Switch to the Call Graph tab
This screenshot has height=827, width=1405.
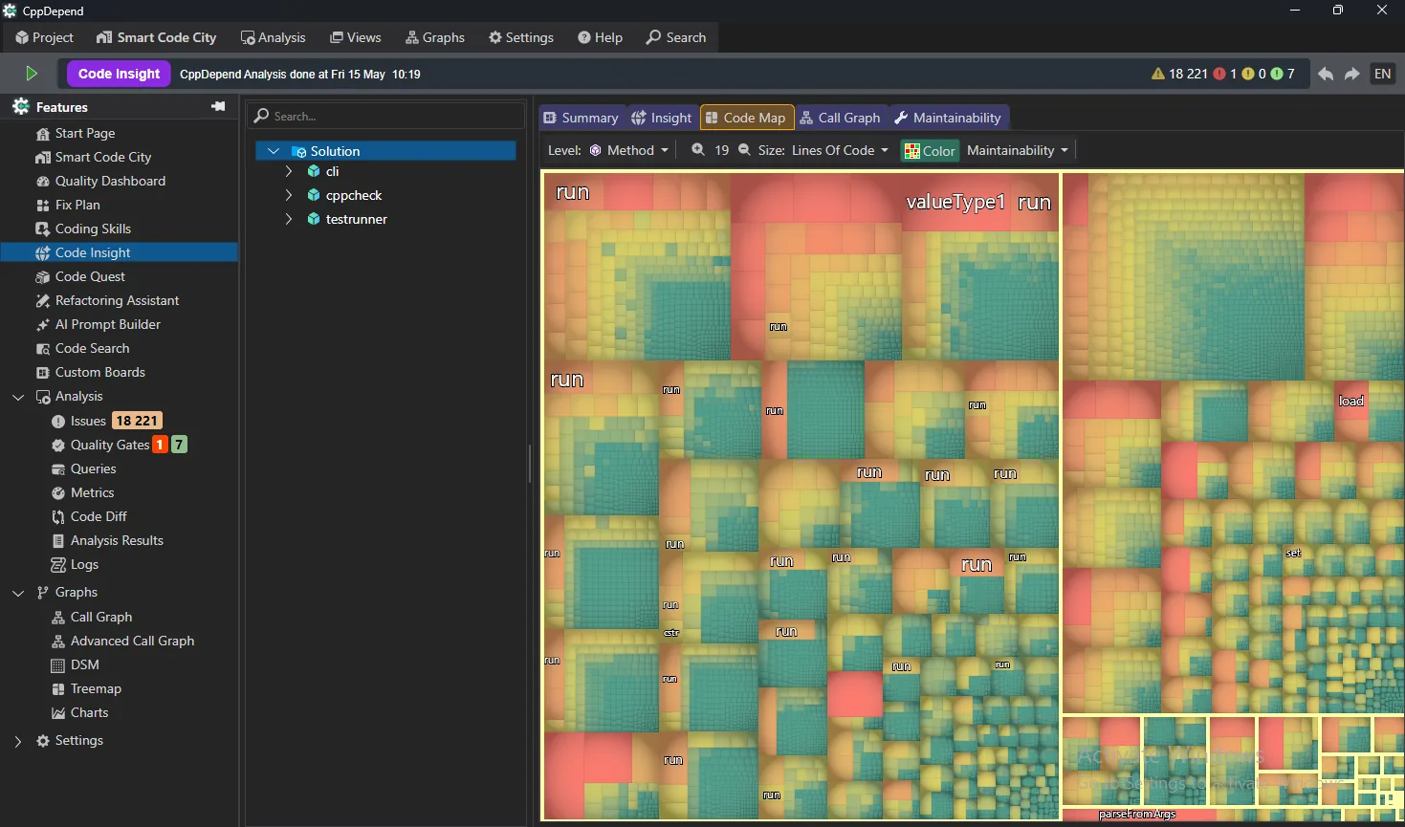840,118
